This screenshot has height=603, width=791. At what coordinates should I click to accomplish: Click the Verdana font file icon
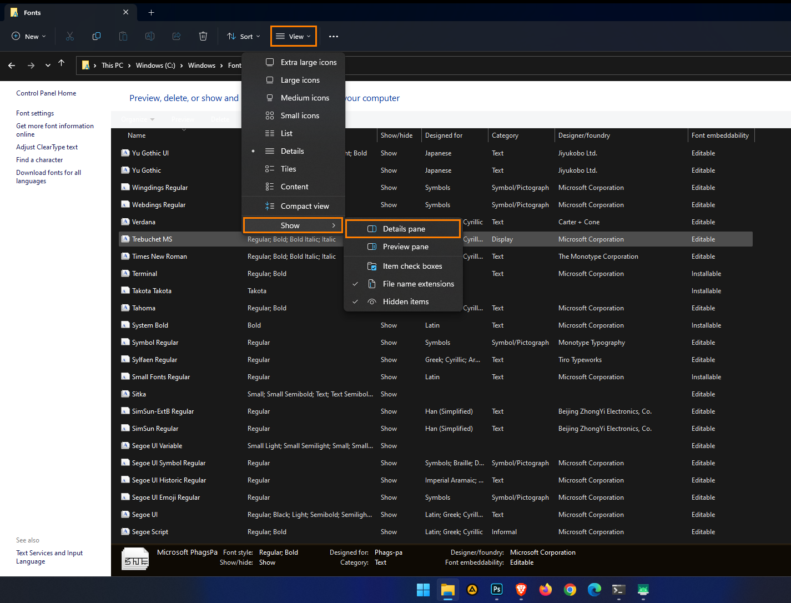coord(125,222)
